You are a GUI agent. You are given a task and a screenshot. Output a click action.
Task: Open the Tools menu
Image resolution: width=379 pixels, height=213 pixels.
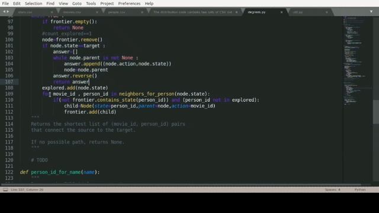click(x=91, y=4)
